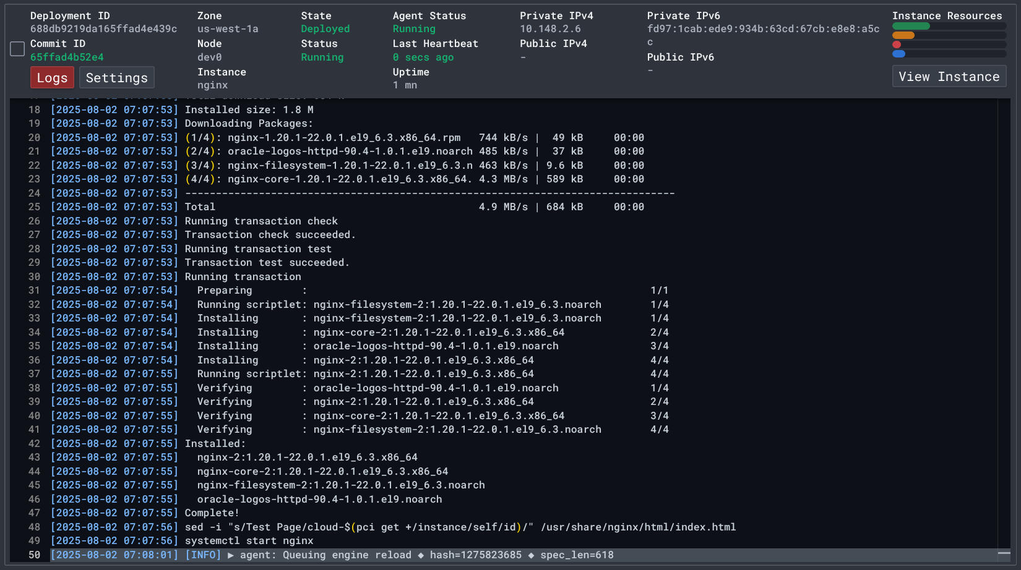This screenshot has height=570, width=1021.
Task: Click log line 19 'Downloading Packages:'
Action: [x=249, y=124]
